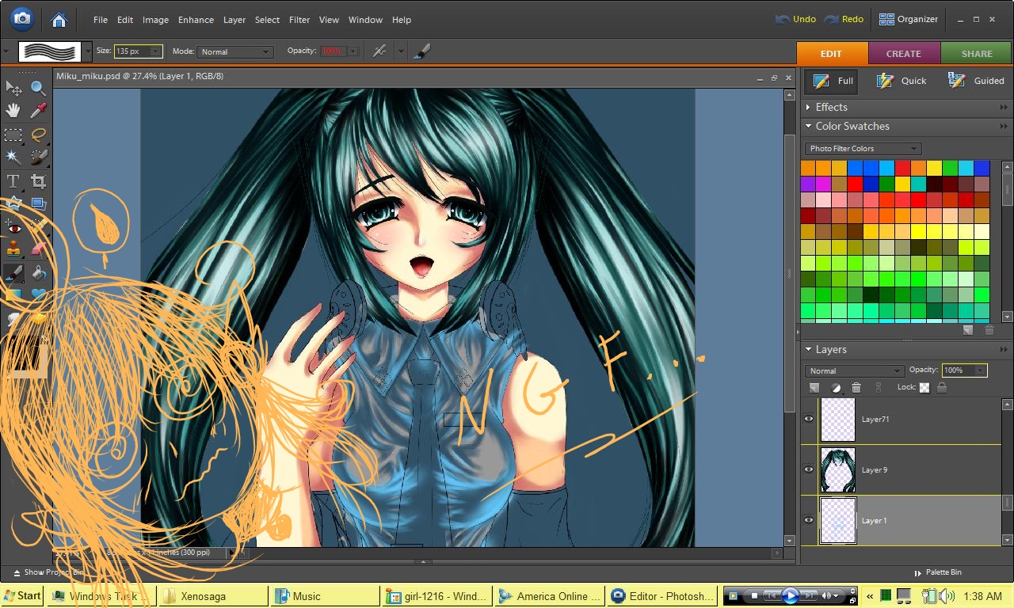Open brush Size slider dropdown

[x=155, y=51]
